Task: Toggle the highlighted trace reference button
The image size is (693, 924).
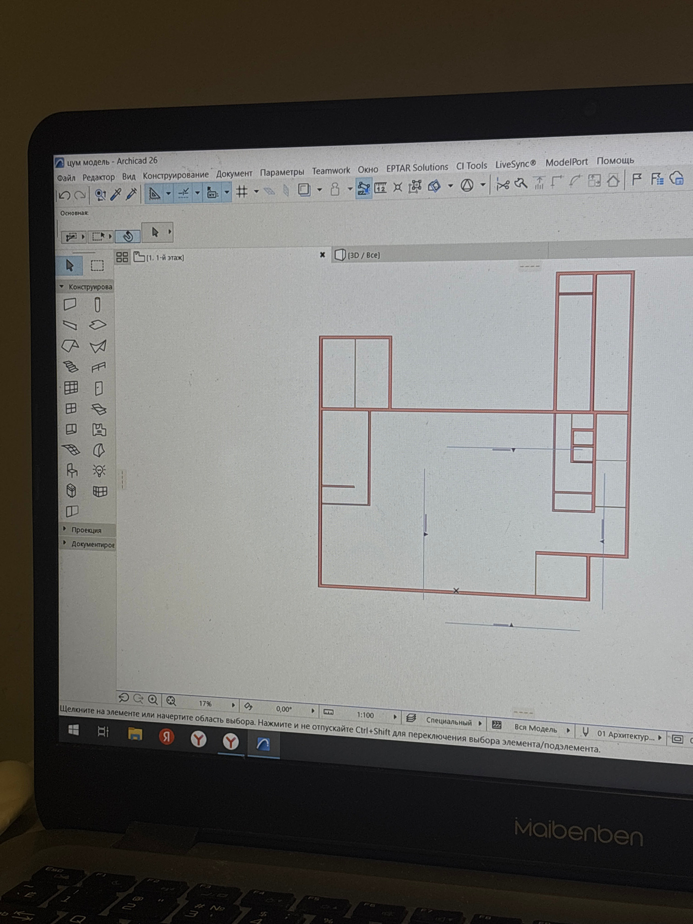Action: pyautogui.click(x=363, y=188)
